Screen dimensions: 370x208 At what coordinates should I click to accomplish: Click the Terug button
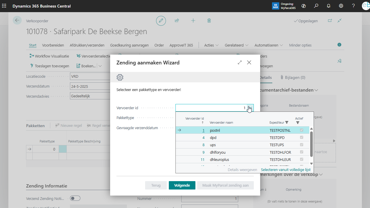[156, 185]
